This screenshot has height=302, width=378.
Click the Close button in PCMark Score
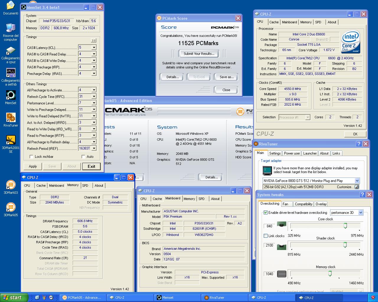(226, 90)
